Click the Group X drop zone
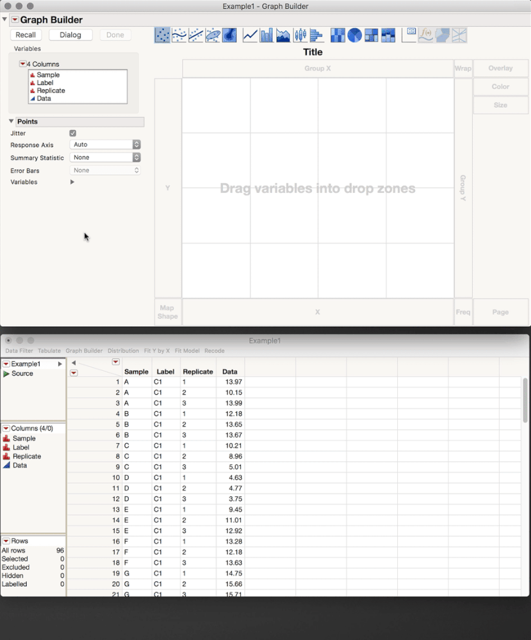The height and width of the screenshot is (640, 531). click(x=318, y=69)
